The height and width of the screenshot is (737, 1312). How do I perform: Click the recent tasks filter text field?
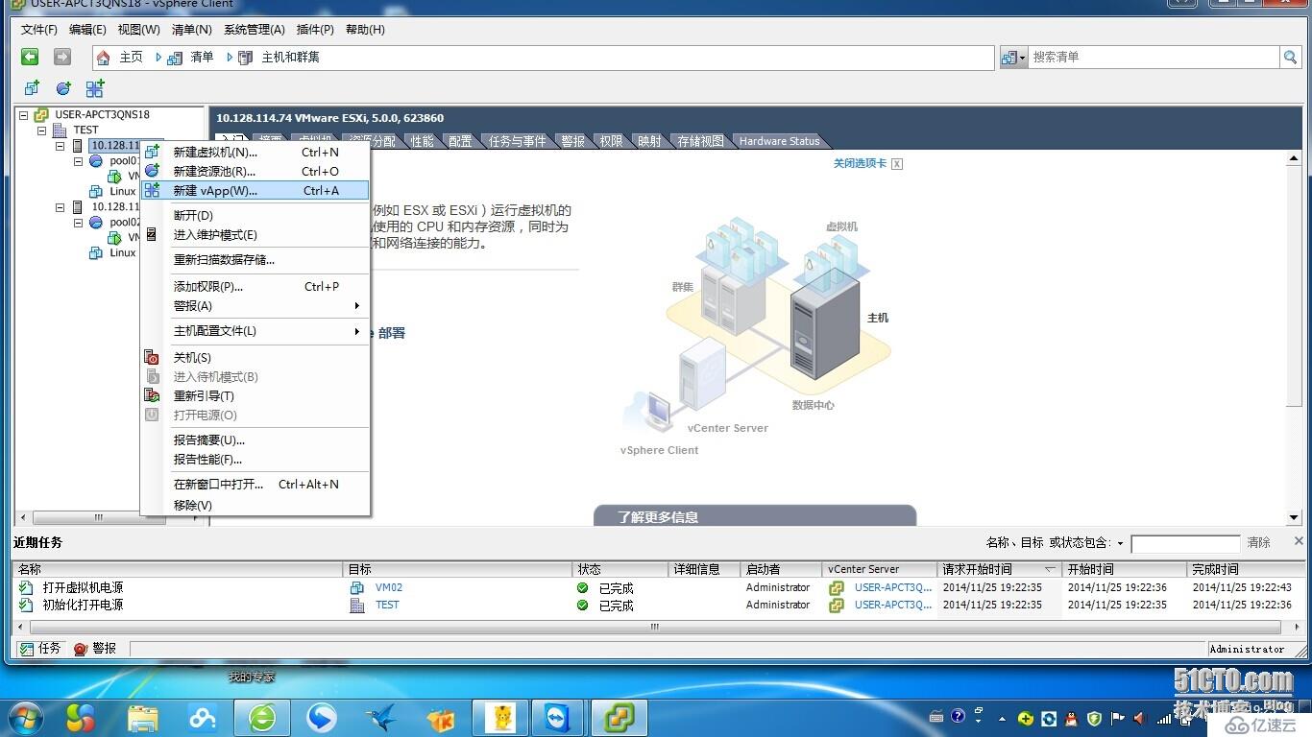coord(1185,544)
